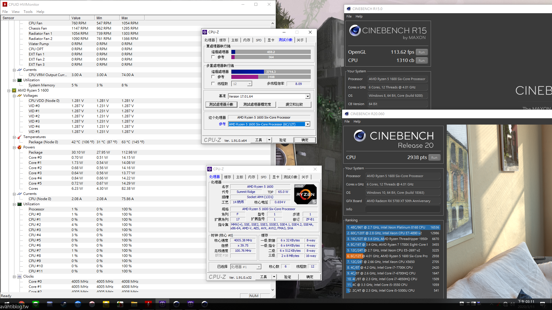Click the HWMonitor title bar icon
Viewport: 552px width, 310px height.
tap(5, 4)
